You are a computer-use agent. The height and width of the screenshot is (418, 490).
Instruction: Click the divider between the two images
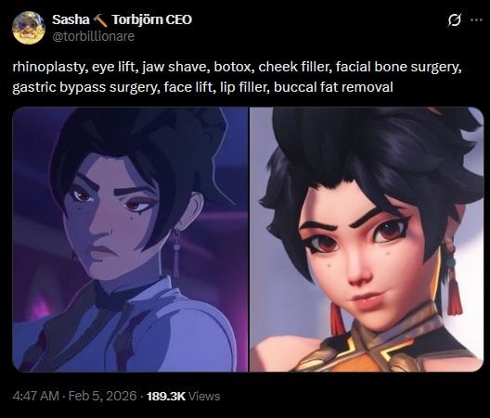click(249, 239)
